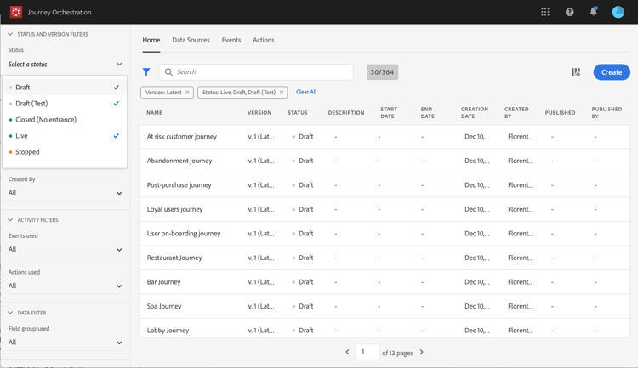Open the user profile avatar
Screen dimensions: 638x368
(618, 12)
